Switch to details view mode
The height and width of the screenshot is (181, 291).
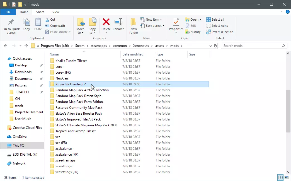(281, 177)
